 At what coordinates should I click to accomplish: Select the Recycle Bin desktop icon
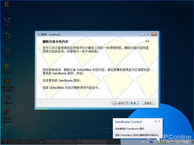7,53
